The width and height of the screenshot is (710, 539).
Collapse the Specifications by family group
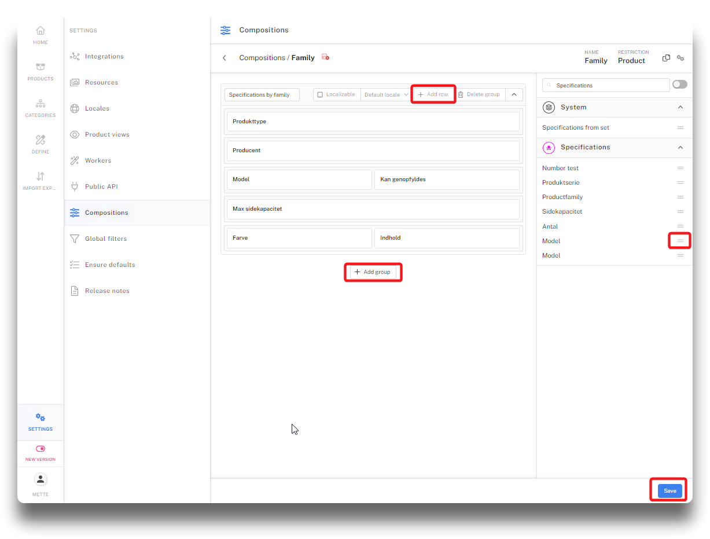514,94
